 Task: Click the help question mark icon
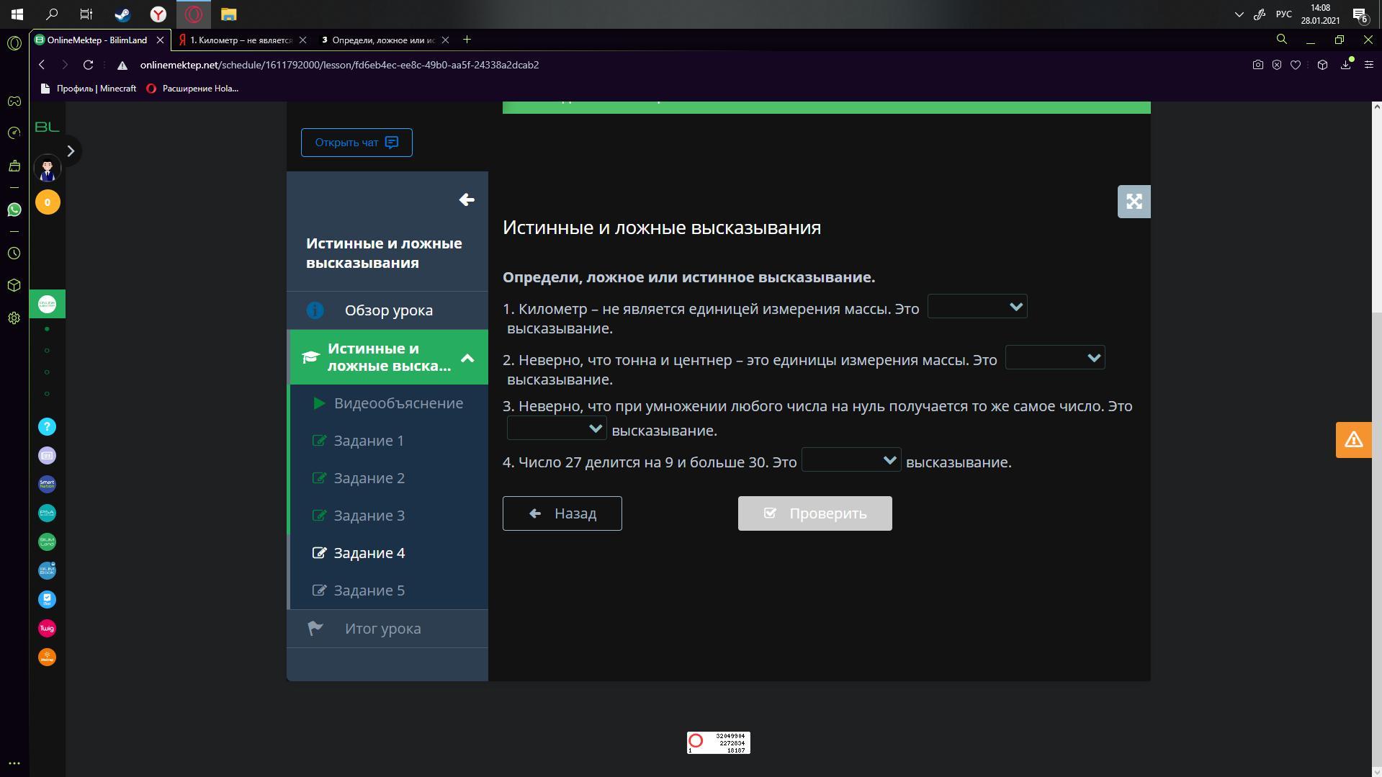click(47, 427)
